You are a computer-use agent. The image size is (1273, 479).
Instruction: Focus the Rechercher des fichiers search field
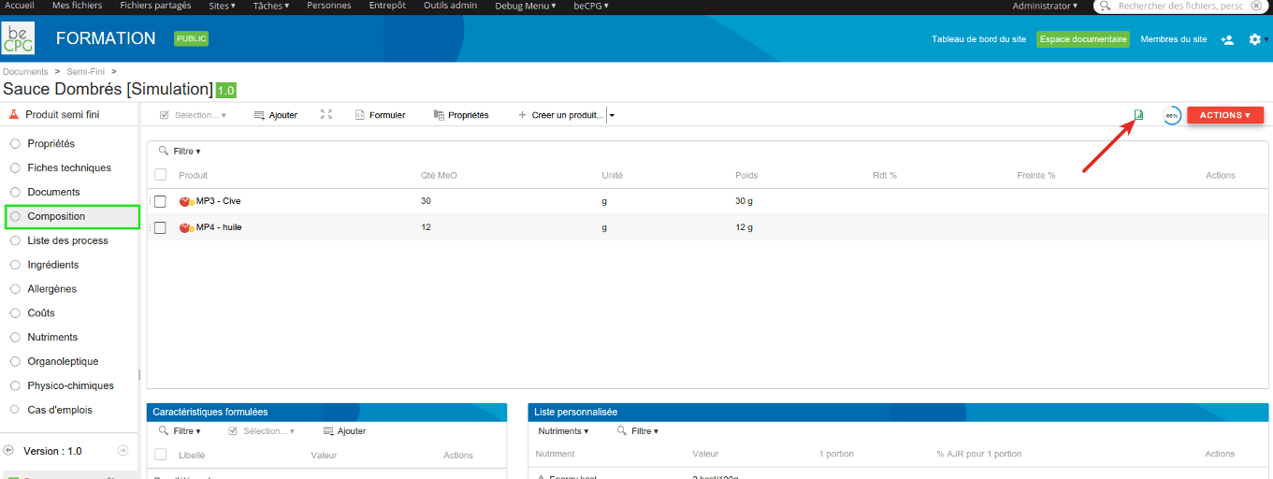pyautogui.click(x=1180, y=6)
